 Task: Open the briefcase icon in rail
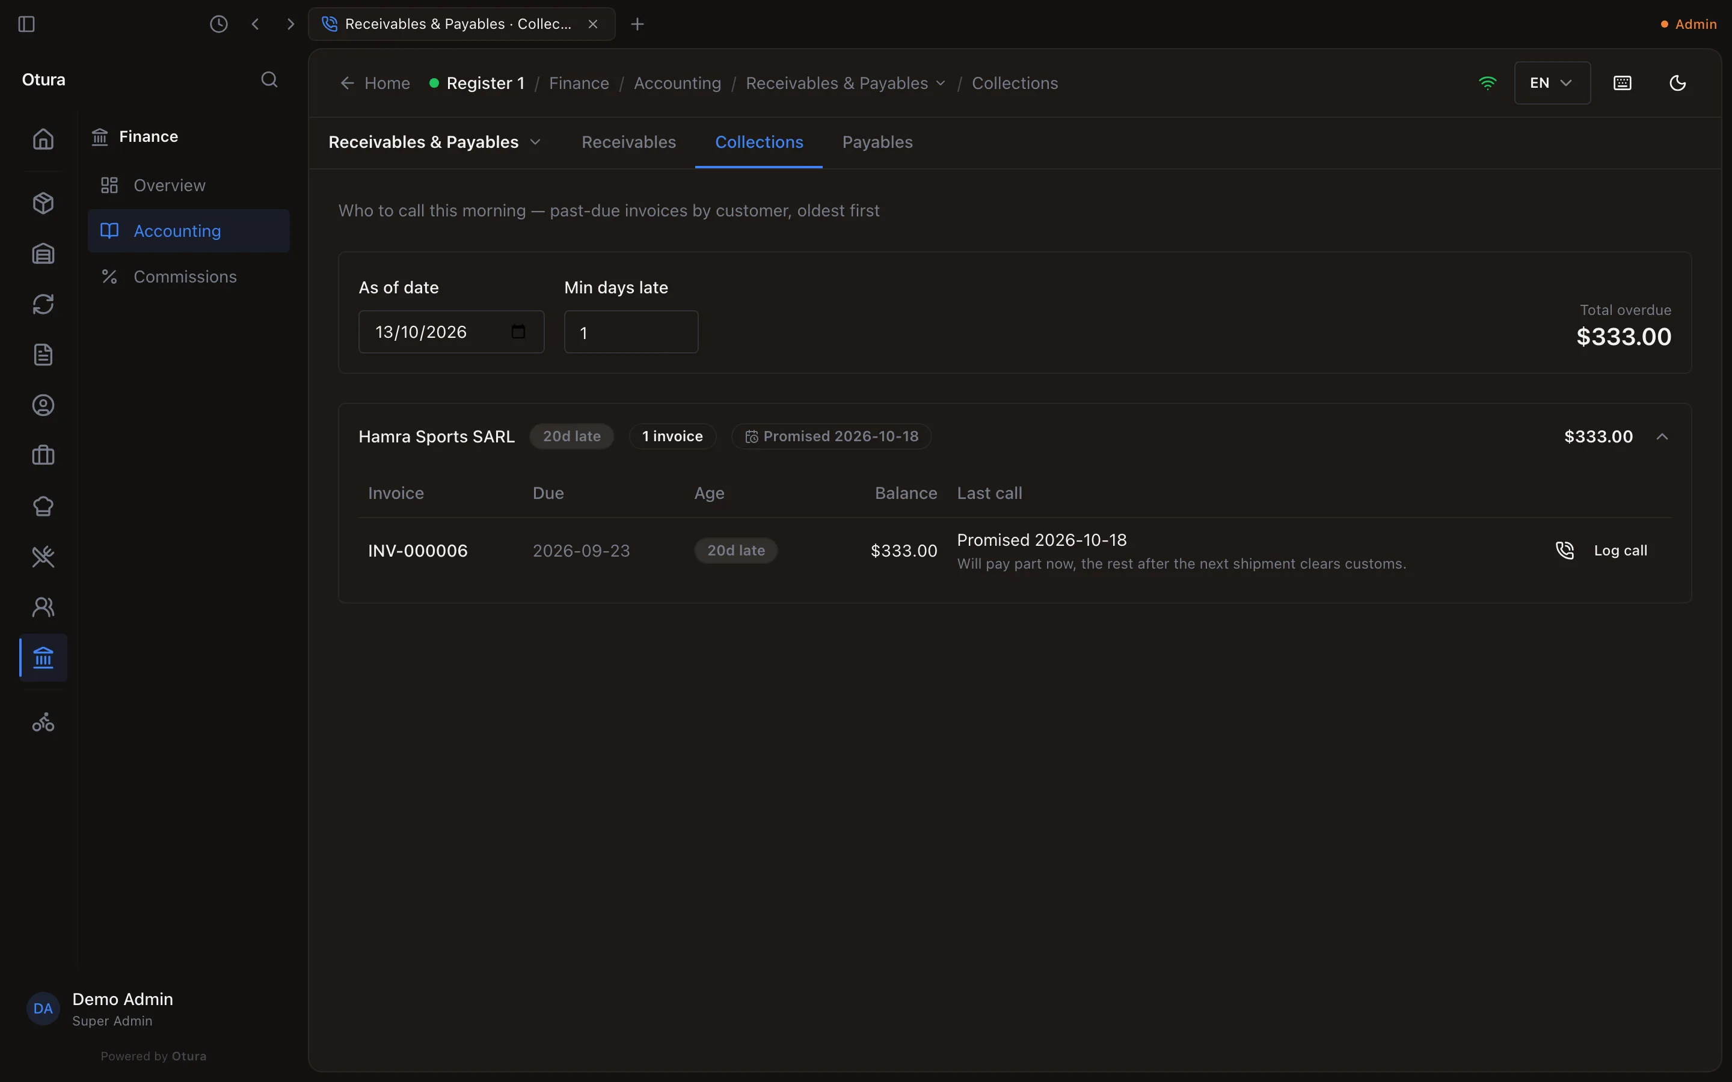click(43, 456)
